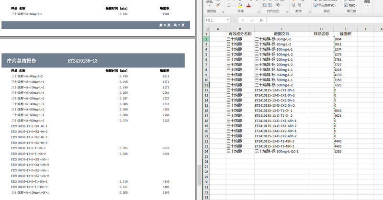
Task: Select Excel cell with value 7225
Action: 345,85
